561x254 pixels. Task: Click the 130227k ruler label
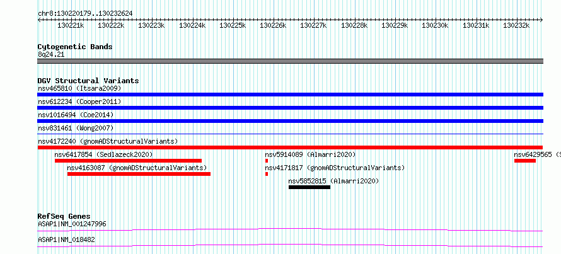click(313, 26)
